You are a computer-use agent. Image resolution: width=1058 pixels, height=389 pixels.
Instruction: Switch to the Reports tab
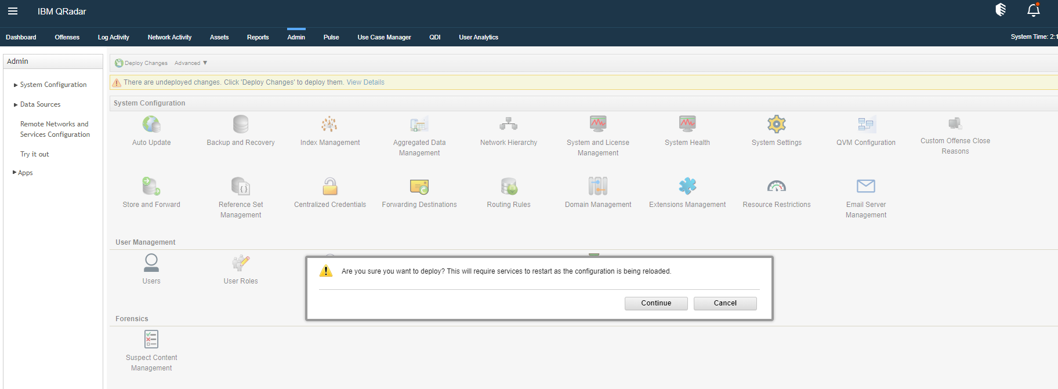(x=258, y=37)
